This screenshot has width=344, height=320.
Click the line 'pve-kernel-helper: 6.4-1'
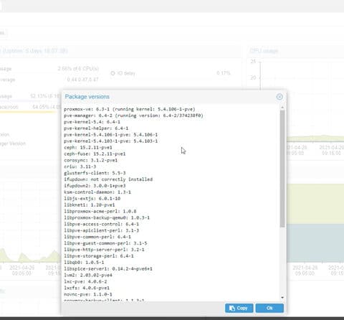point(96,128)
